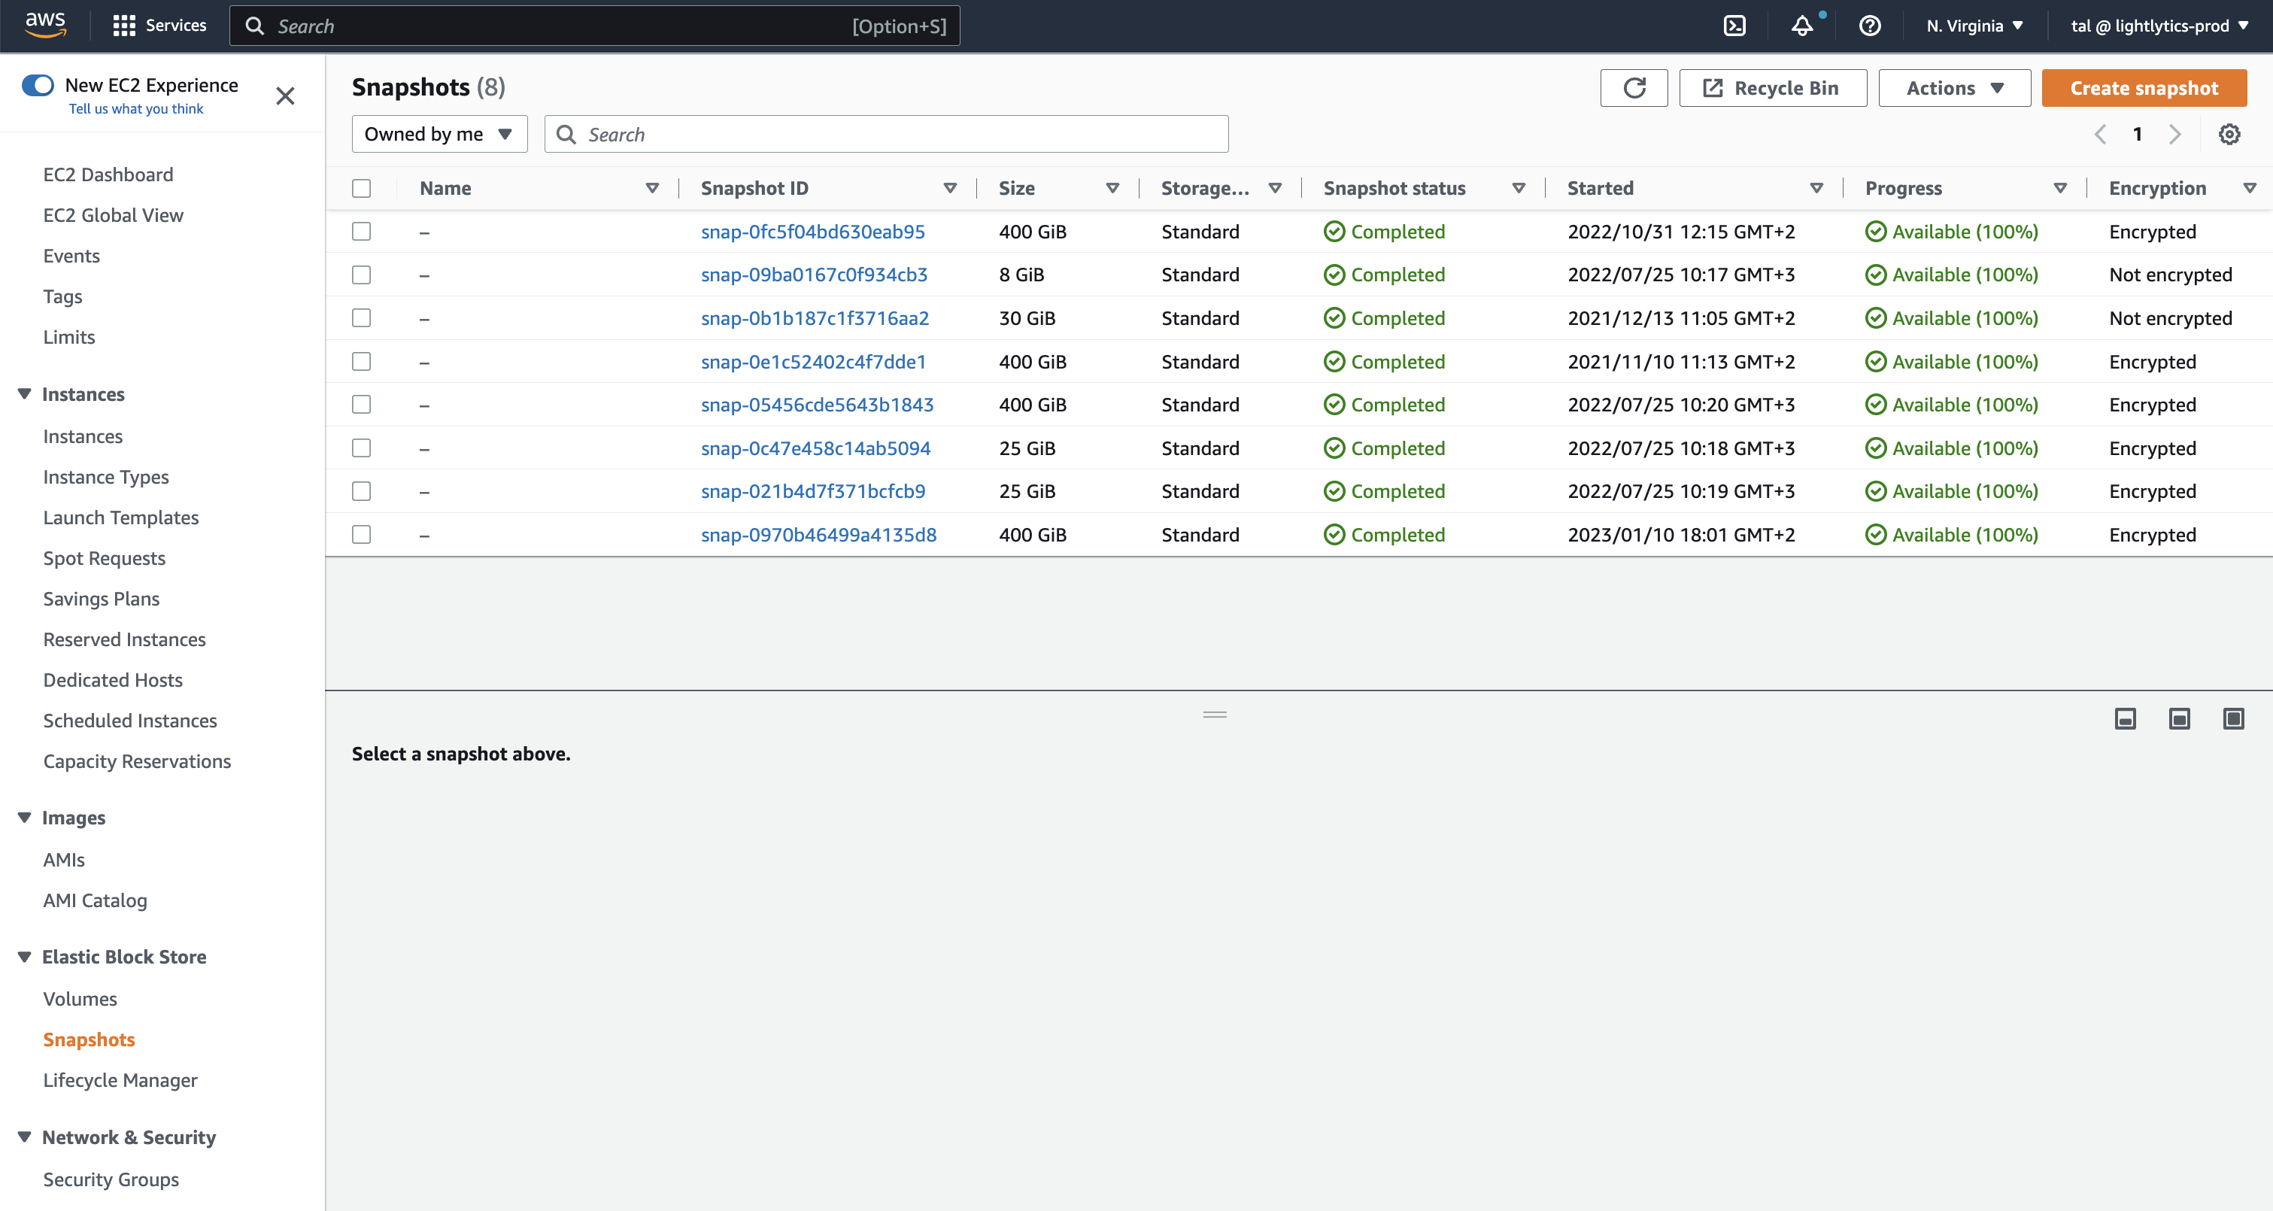Viewport: 2273px width, 1211px height.
Task: Open the Owned by me filter dropdown
Action: [x=439, y=133]
